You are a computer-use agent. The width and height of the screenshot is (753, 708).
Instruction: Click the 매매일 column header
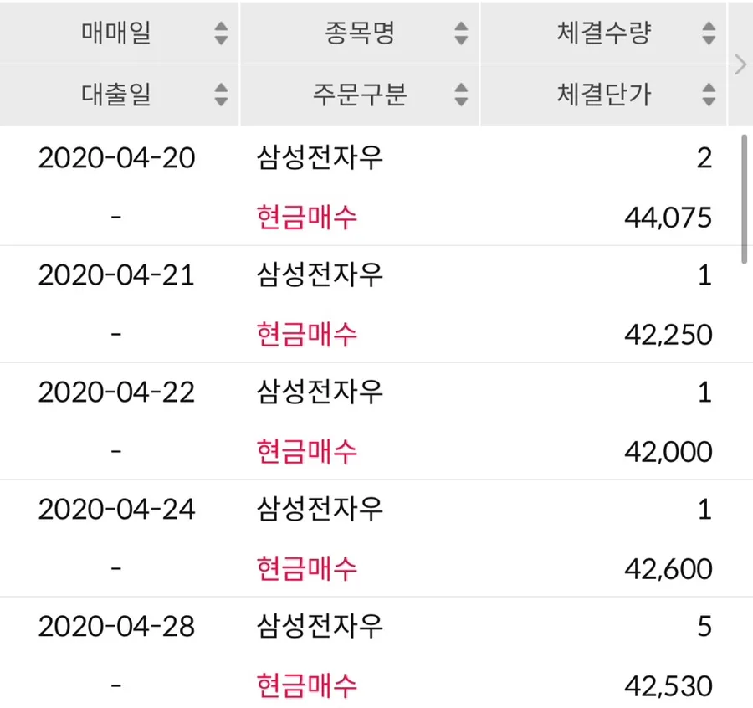[119, 33]
